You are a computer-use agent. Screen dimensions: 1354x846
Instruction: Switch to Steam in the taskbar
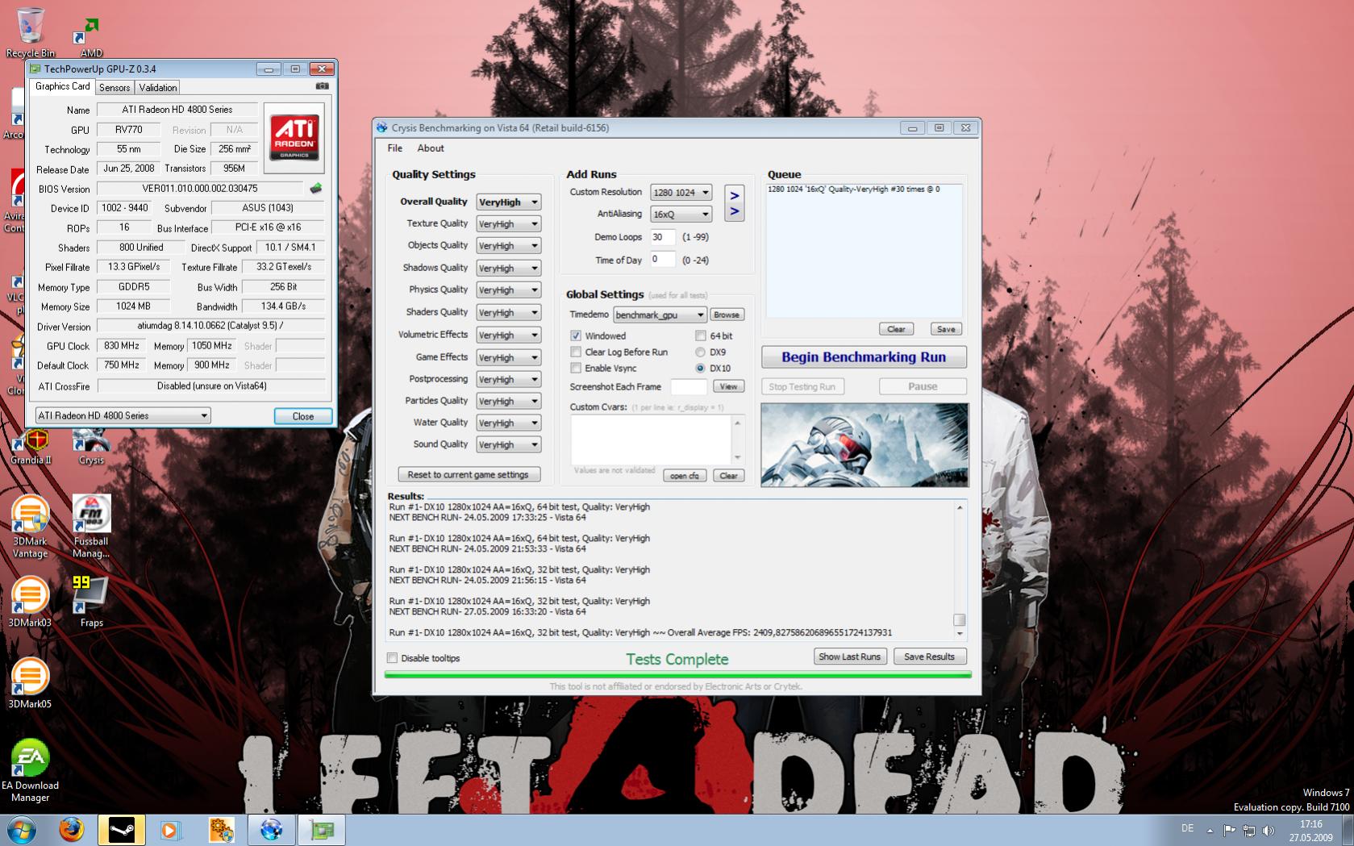click(x=122, y=829)
